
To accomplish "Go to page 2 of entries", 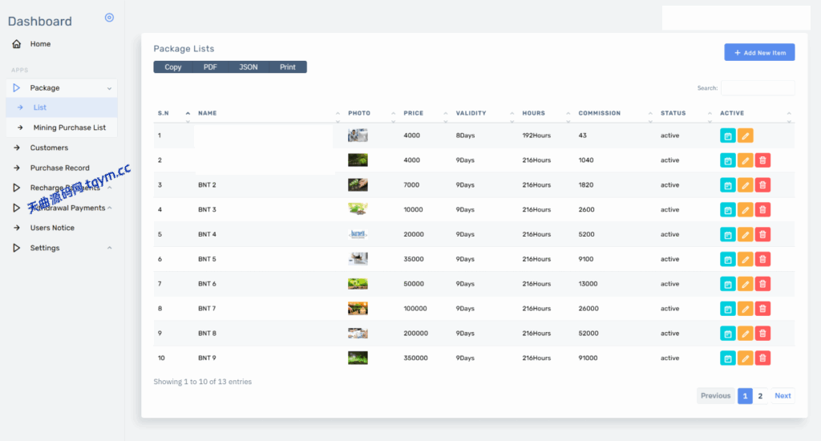I will pos(760,396).
